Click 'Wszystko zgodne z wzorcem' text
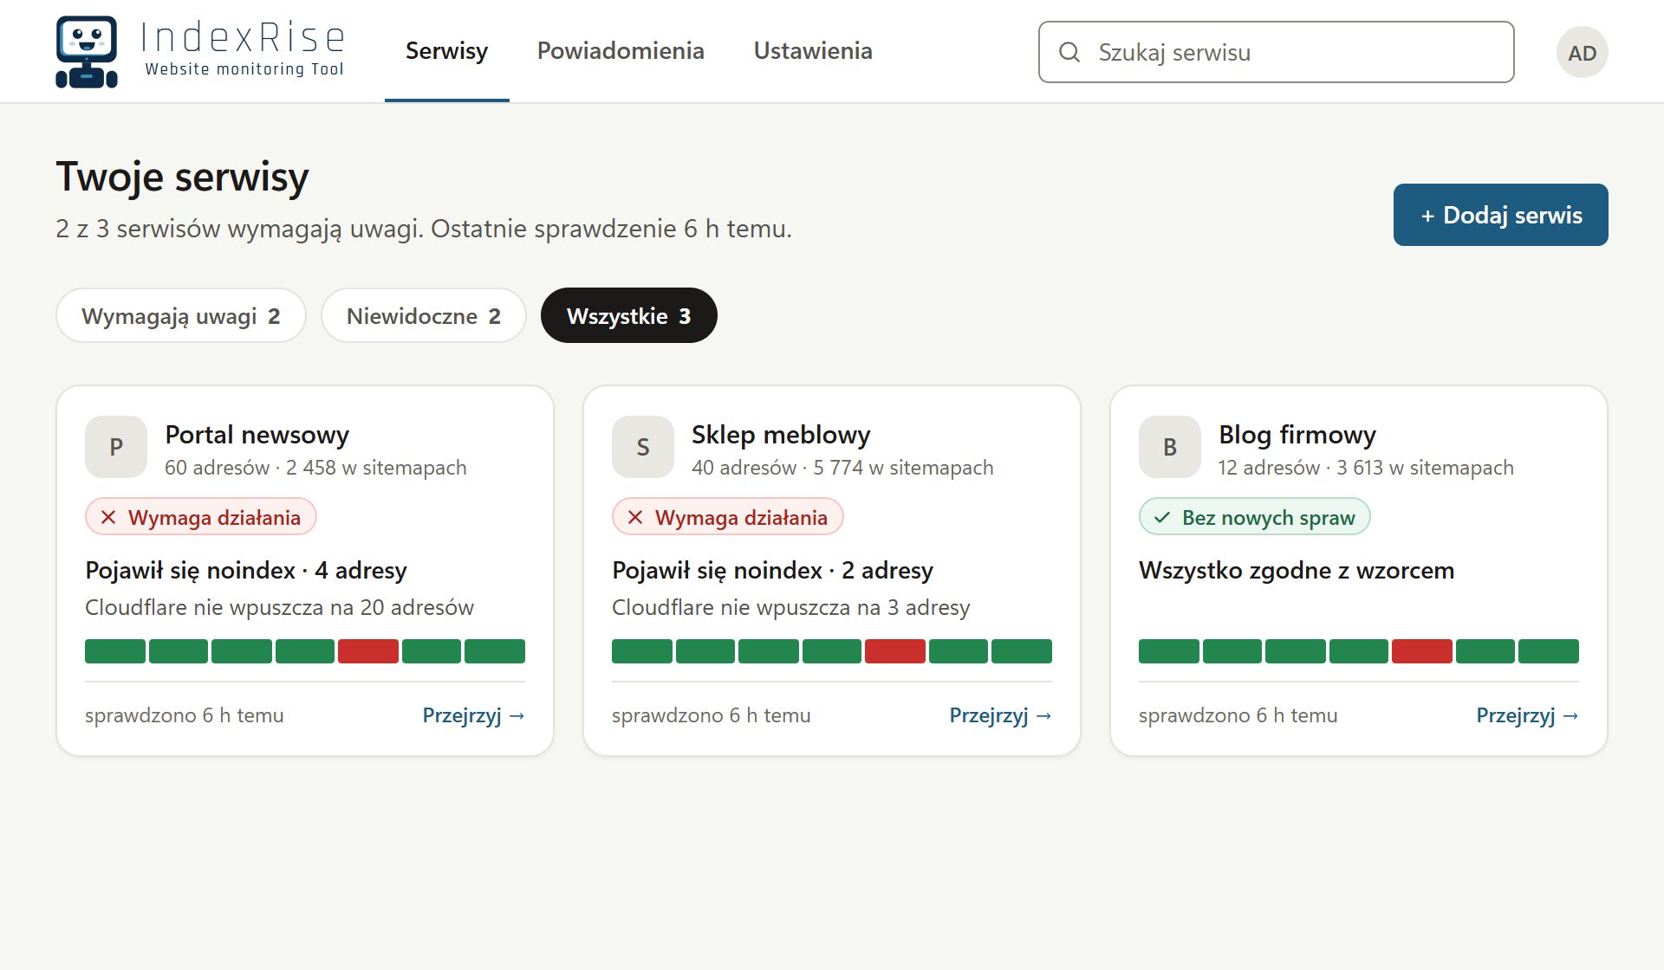Image resolution: width=1664 pixels, height=970 pixels. (x=1297, y=571)
